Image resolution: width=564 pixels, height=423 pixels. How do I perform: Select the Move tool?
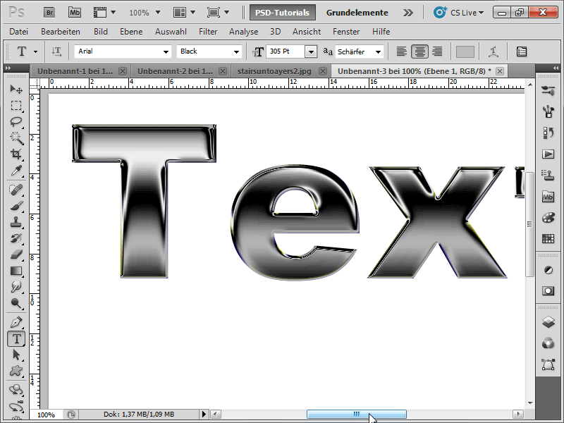tap(16, 89)
